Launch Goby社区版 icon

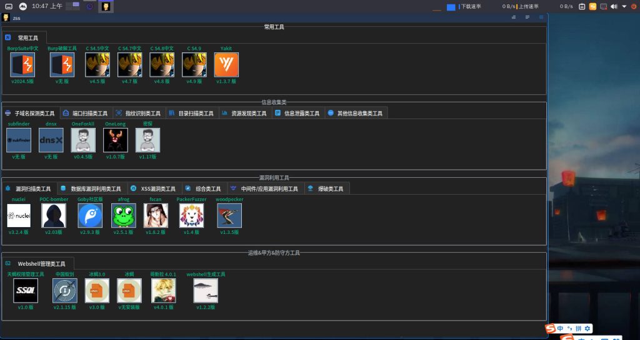click(x=90, y=215)
